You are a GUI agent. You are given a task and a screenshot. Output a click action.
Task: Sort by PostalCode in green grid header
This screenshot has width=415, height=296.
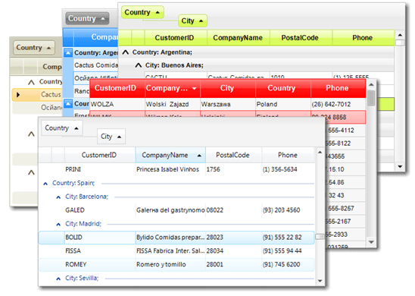click(x=300, y=38)
